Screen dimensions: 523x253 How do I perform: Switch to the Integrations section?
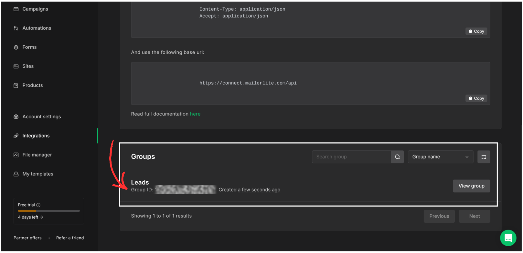[x=36, y=136]
